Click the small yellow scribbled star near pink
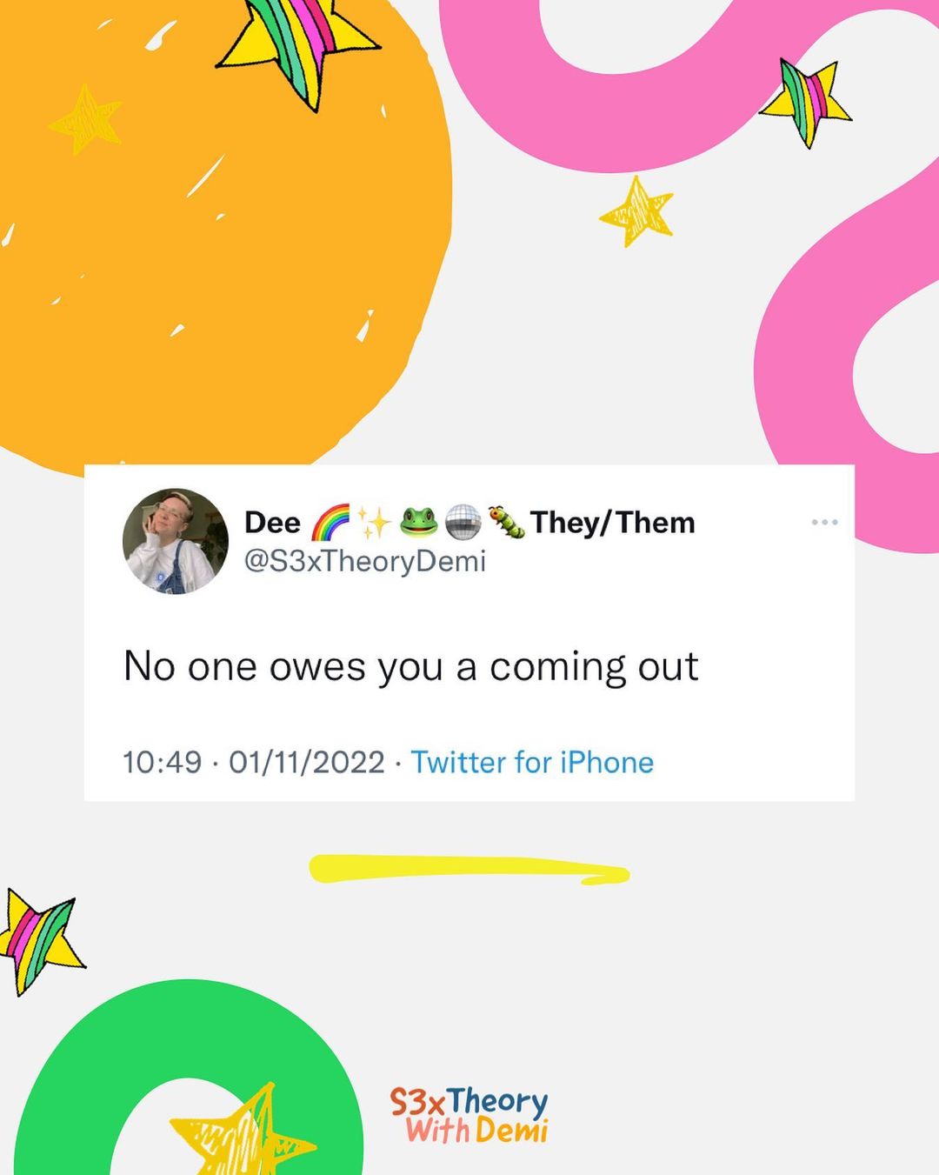This screenshot has width=939, height=1175. click(x=637, y=211)
